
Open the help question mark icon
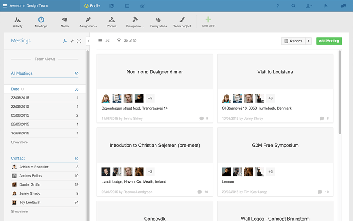[278, 6]
